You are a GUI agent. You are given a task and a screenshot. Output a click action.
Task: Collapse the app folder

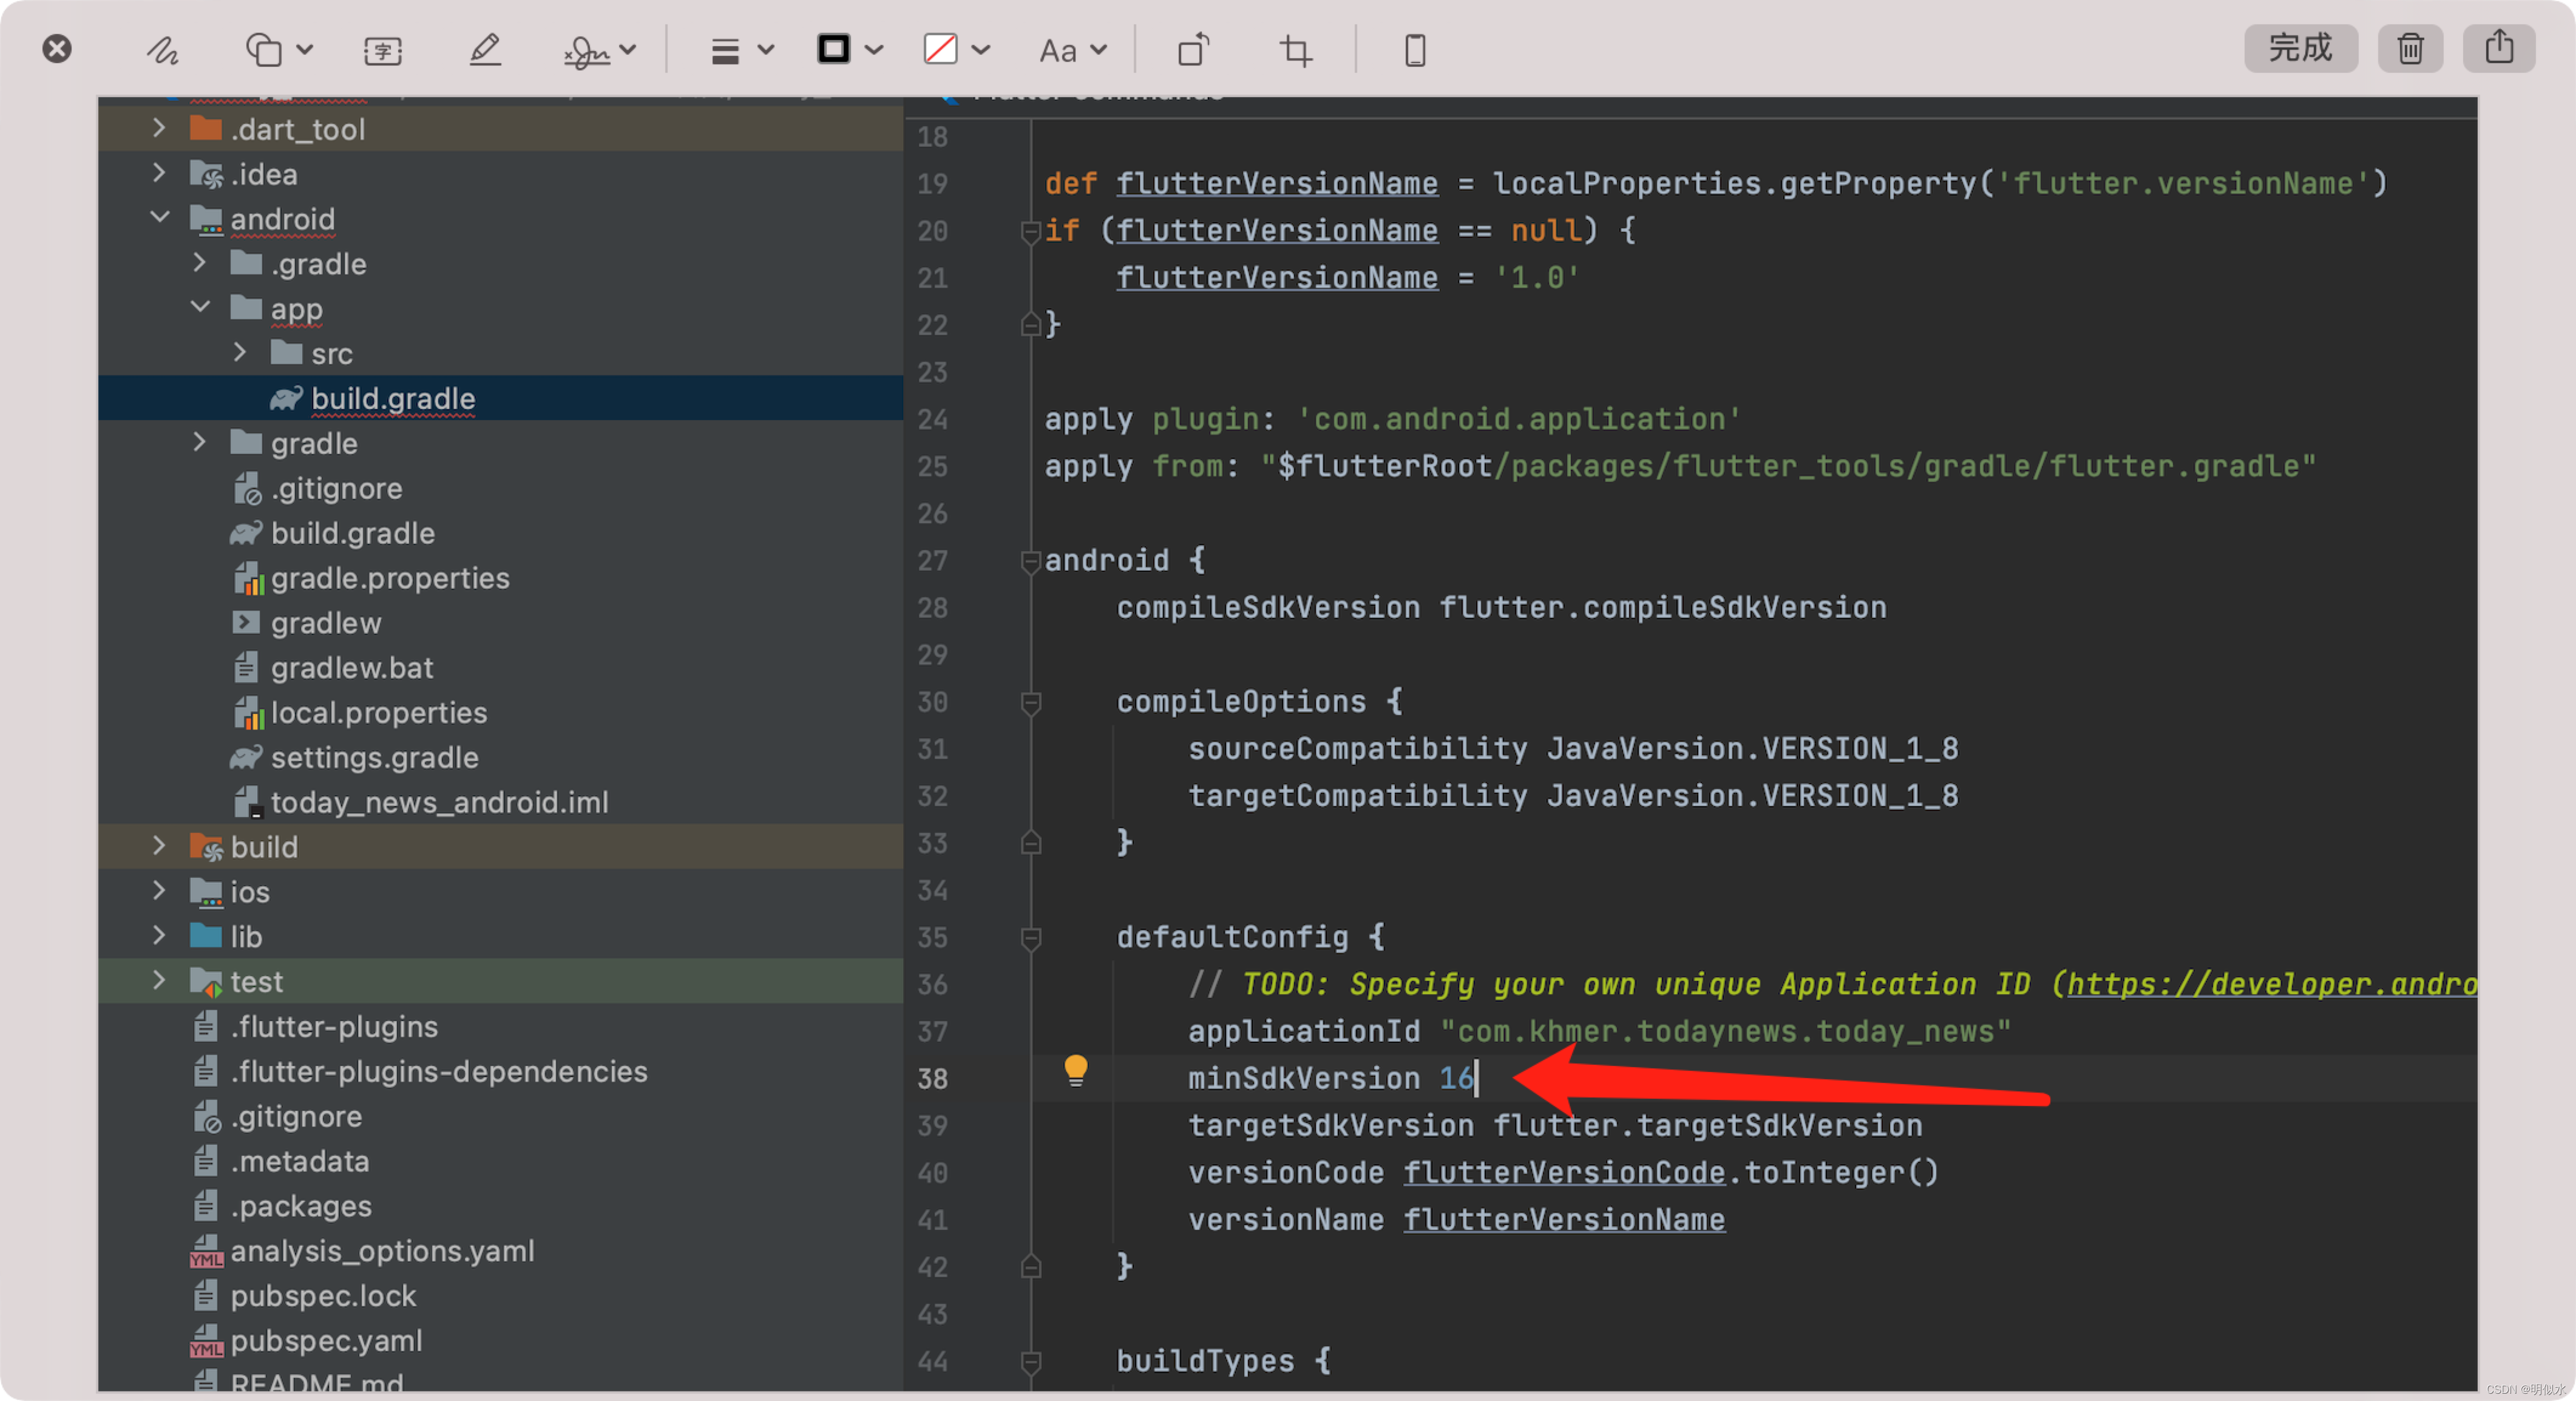pyautogui.click(x=200, y=307)
